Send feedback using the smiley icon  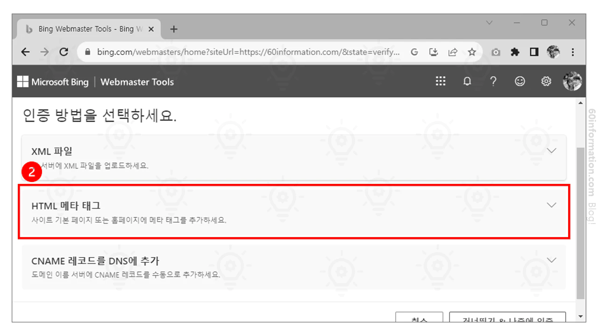point(519,81)
